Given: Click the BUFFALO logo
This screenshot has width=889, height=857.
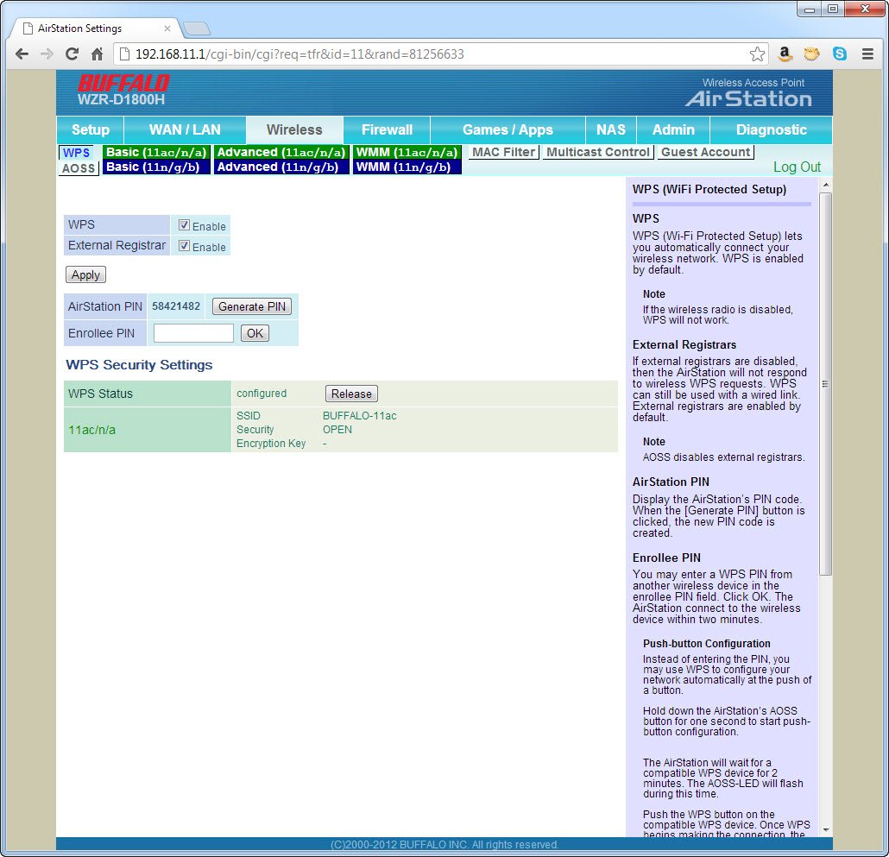Looking at the screenshot, I should point(123,84).
